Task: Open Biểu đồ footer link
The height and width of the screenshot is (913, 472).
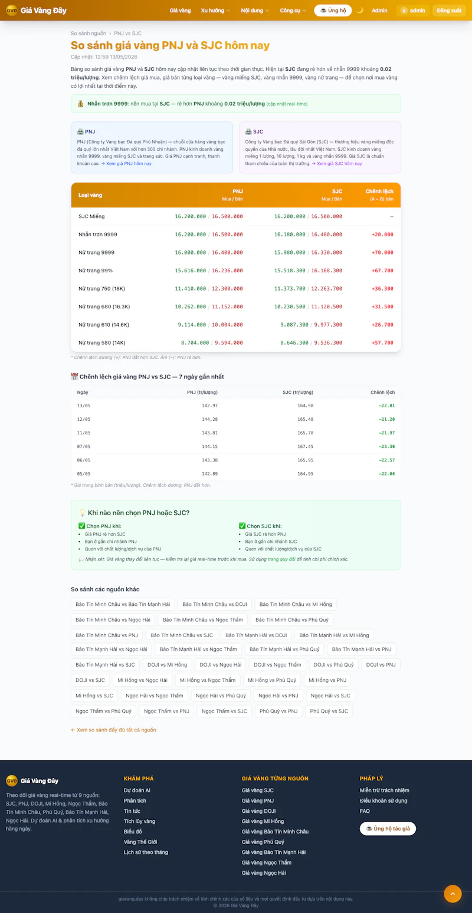Action: pyautogui.click(x=133, y=832)
